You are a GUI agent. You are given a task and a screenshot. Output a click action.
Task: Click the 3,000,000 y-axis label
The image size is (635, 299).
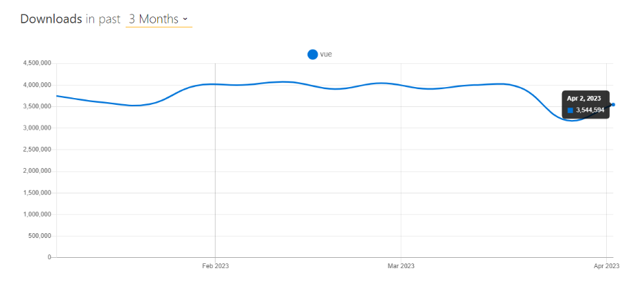[x=38, y=128]
